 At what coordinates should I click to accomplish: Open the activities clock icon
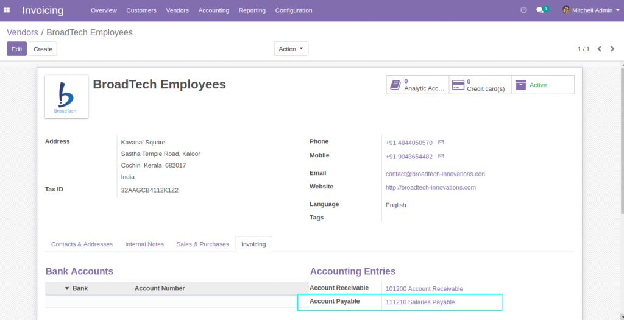click(523, 10)
